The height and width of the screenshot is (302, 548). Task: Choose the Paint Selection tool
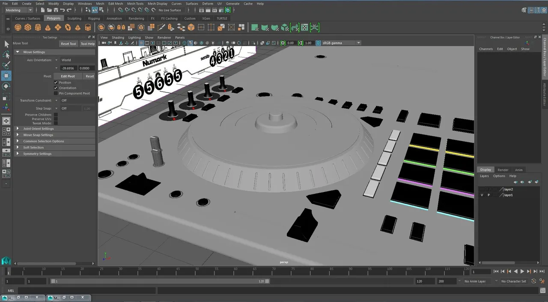[6, 65]
